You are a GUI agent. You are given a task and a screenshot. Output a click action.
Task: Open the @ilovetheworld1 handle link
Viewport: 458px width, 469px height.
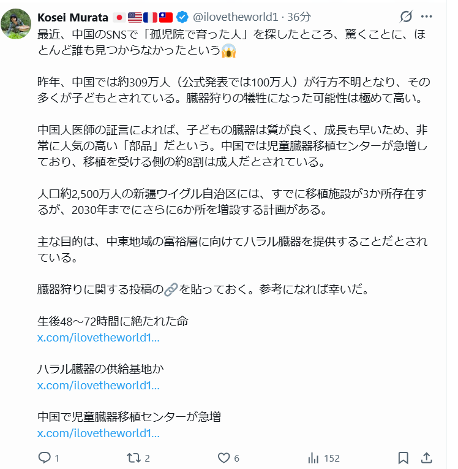click(x=235, y=17)
